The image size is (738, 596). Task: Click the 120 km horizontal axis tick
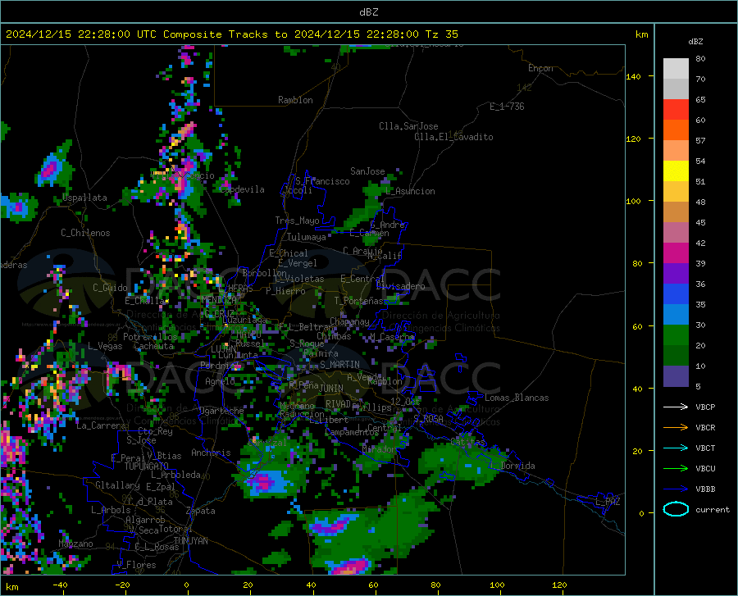559,585
